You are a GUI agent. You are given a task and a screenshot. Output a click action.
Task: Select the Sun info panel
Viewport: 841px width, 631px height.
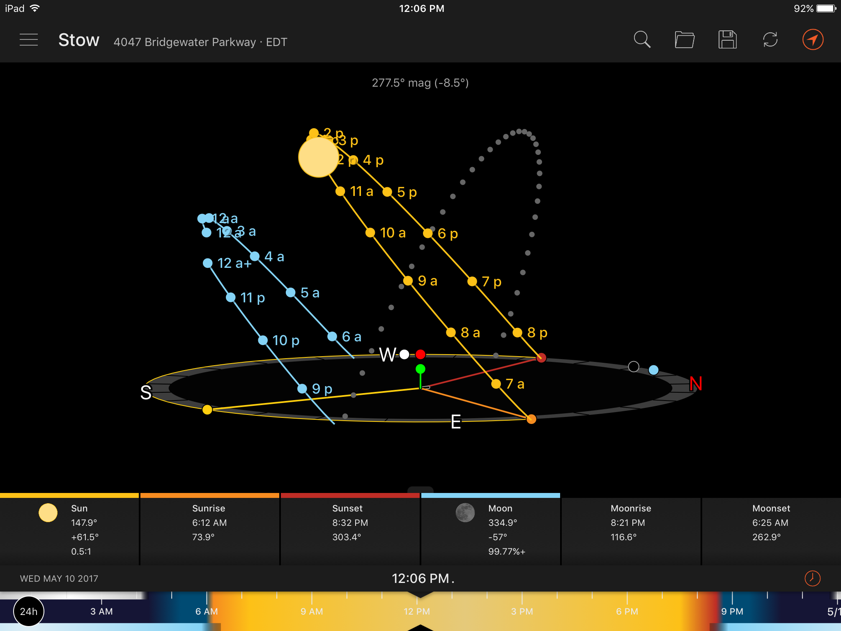click(x=69, y=529)
